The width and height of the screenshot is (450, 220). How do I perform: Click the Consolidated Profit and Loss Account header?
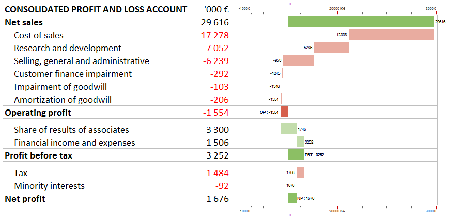point(96,9)
